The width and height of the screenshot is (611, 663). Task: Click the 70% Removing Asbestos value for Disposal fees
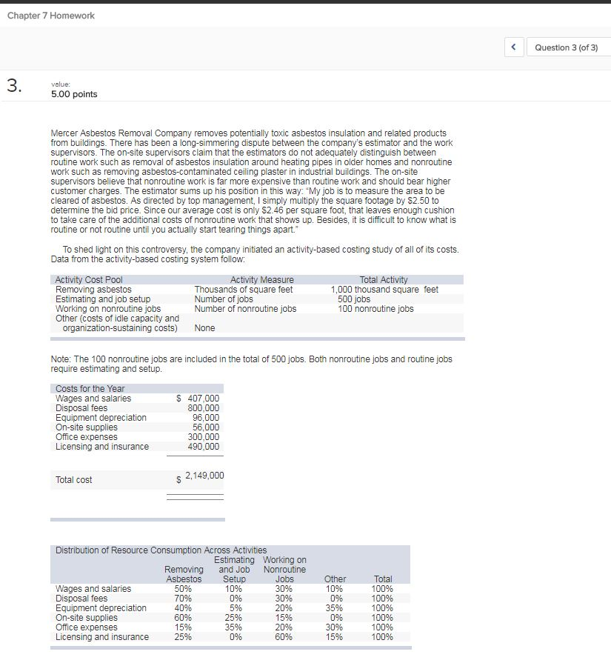click(183, 599)
